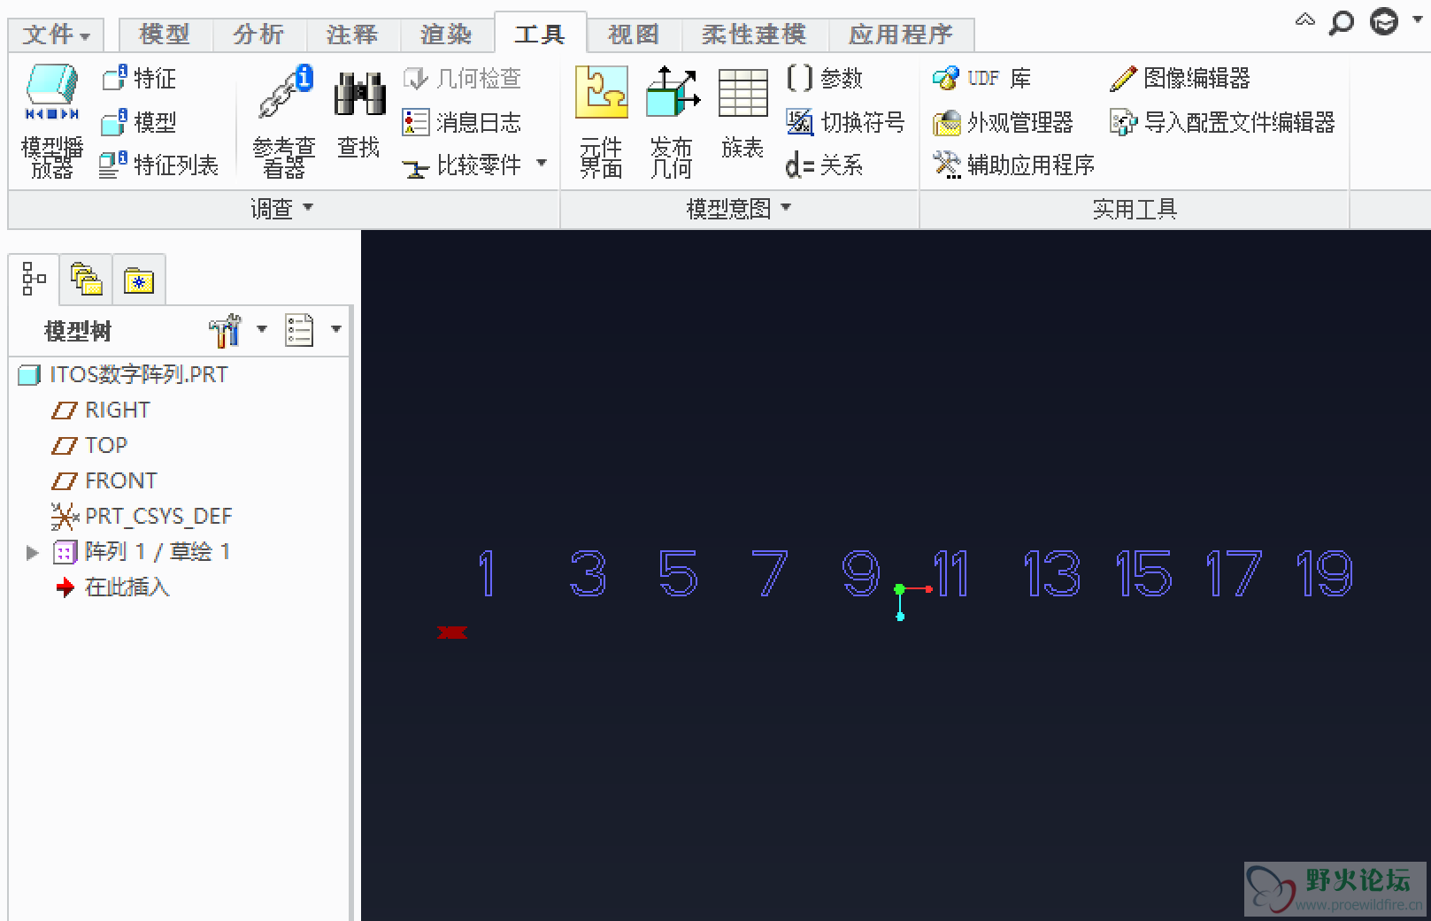1431x921 pixels.
Task: Open the 模型播放器 model player tool
Action: [52, 121]
